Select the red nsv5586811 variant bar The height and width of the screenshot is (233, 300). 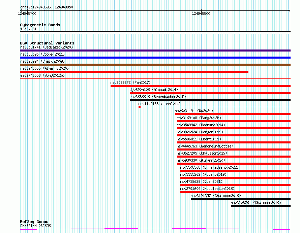234,142
